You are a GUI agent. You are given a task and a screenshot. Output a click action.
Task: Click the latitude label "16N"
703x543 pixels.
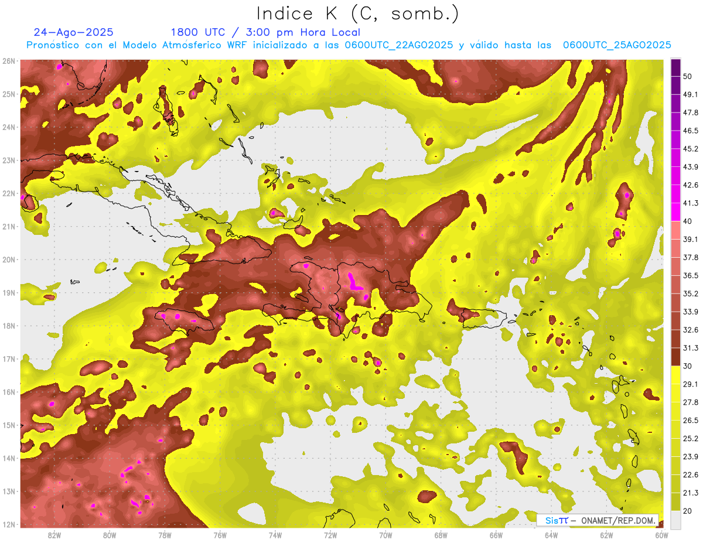pos(9,392)
